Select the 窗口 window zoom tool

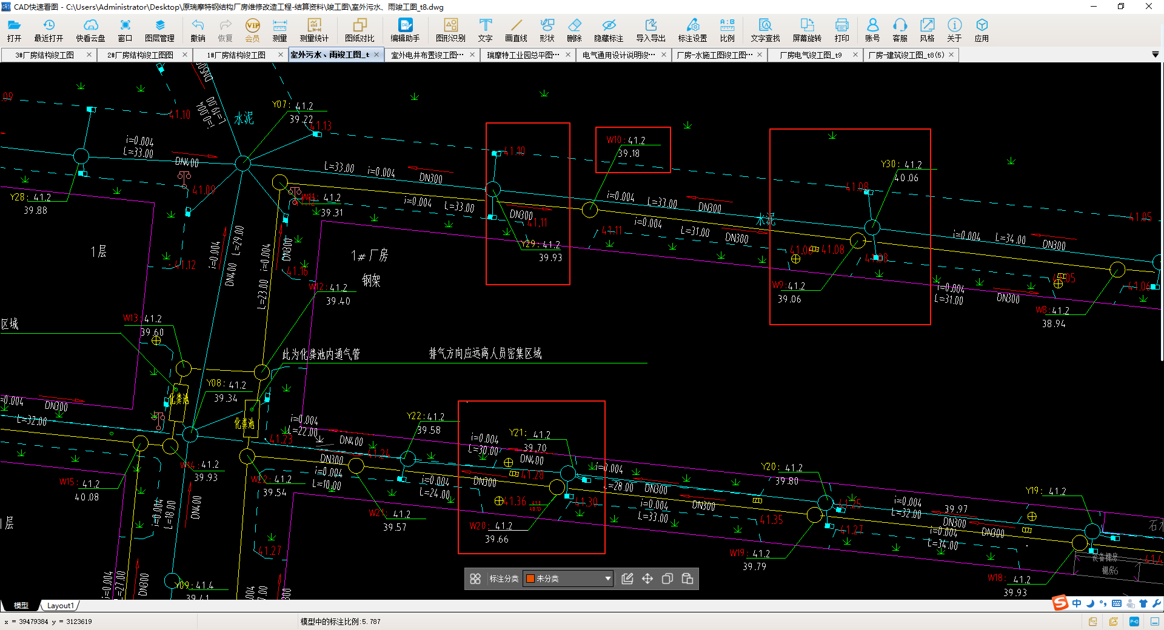pos(125,29)
